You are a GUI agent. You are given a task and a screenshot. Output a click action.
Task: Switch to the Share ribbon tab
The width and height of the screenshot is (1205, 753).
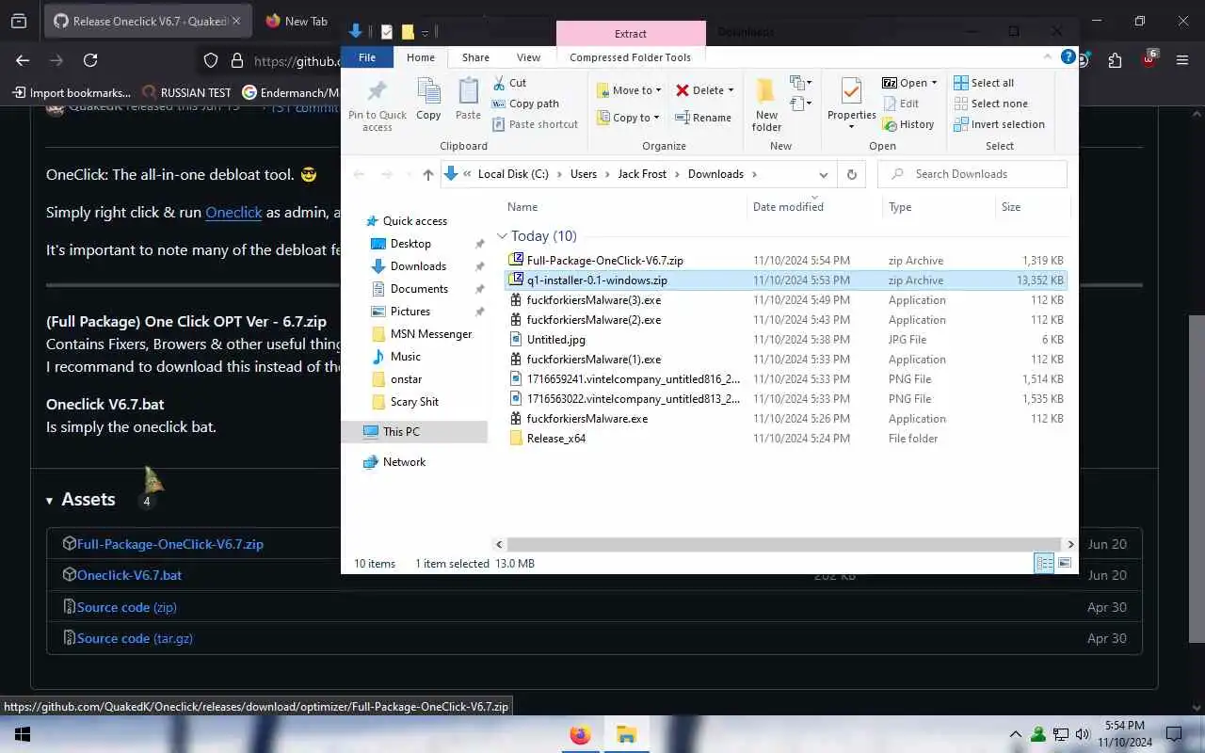click(475, 57)
